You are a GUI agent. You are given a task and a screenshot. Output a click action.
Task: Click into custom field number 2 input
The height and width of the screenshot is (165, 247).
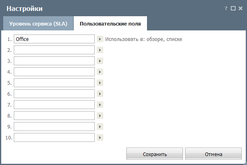[x=54, y=50]
